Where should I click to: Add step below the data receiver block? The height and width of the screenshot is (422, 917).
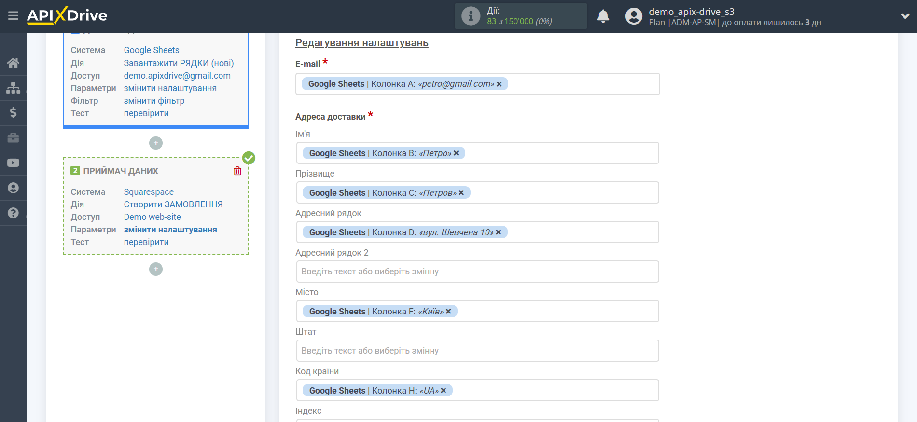click(156, 269)
